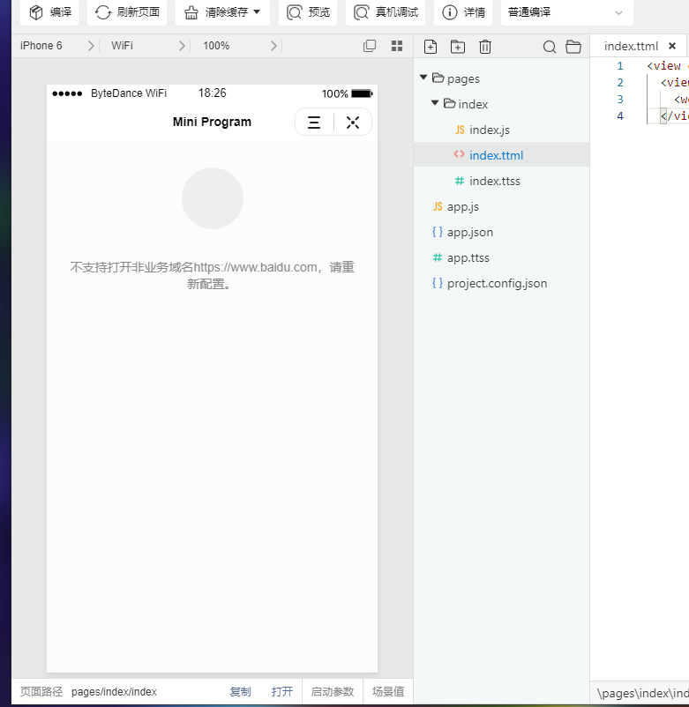The image size is (689, 707).
Task: Open app.js file
Action: point(501,206)
